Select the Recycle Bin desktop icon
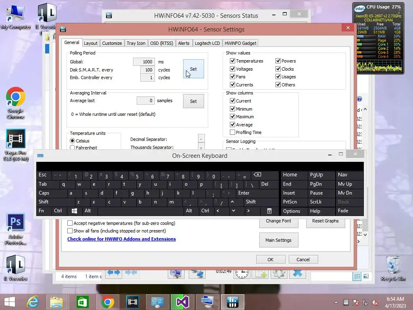Image resolution: width=413 pixels, height=310 pixels. (x=393, y=268)
